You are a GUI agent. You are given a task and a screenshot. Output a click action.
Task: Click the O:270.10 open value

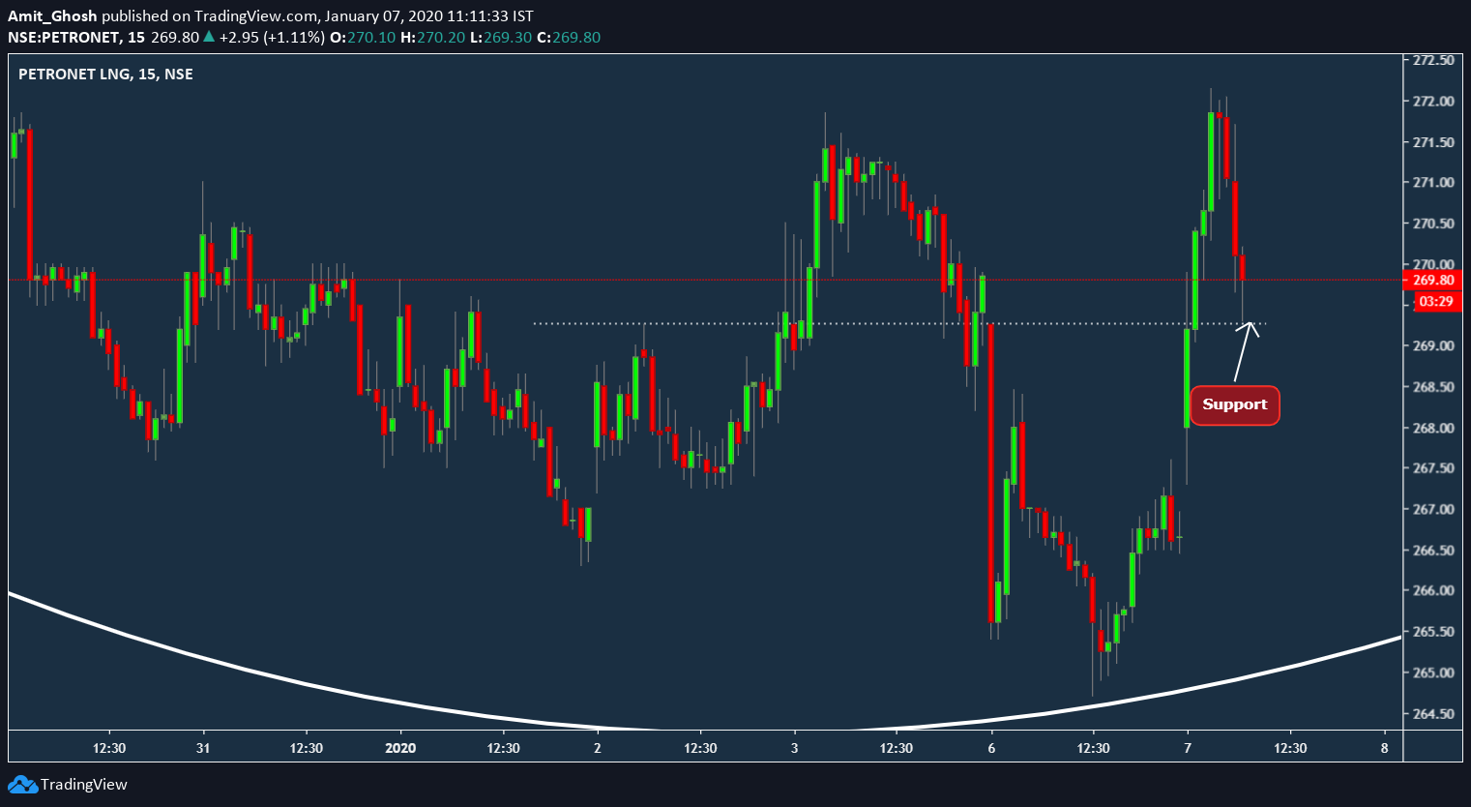[363, 38]
